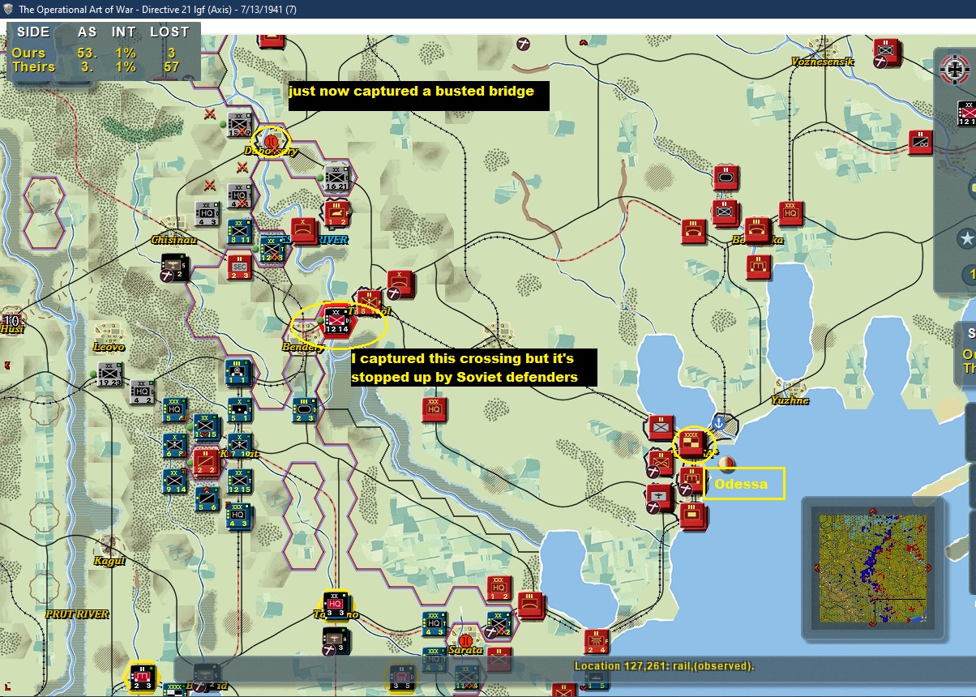
Task: Select the red XXX HQ south of Bendery
Action: click(x=434, y=409)
